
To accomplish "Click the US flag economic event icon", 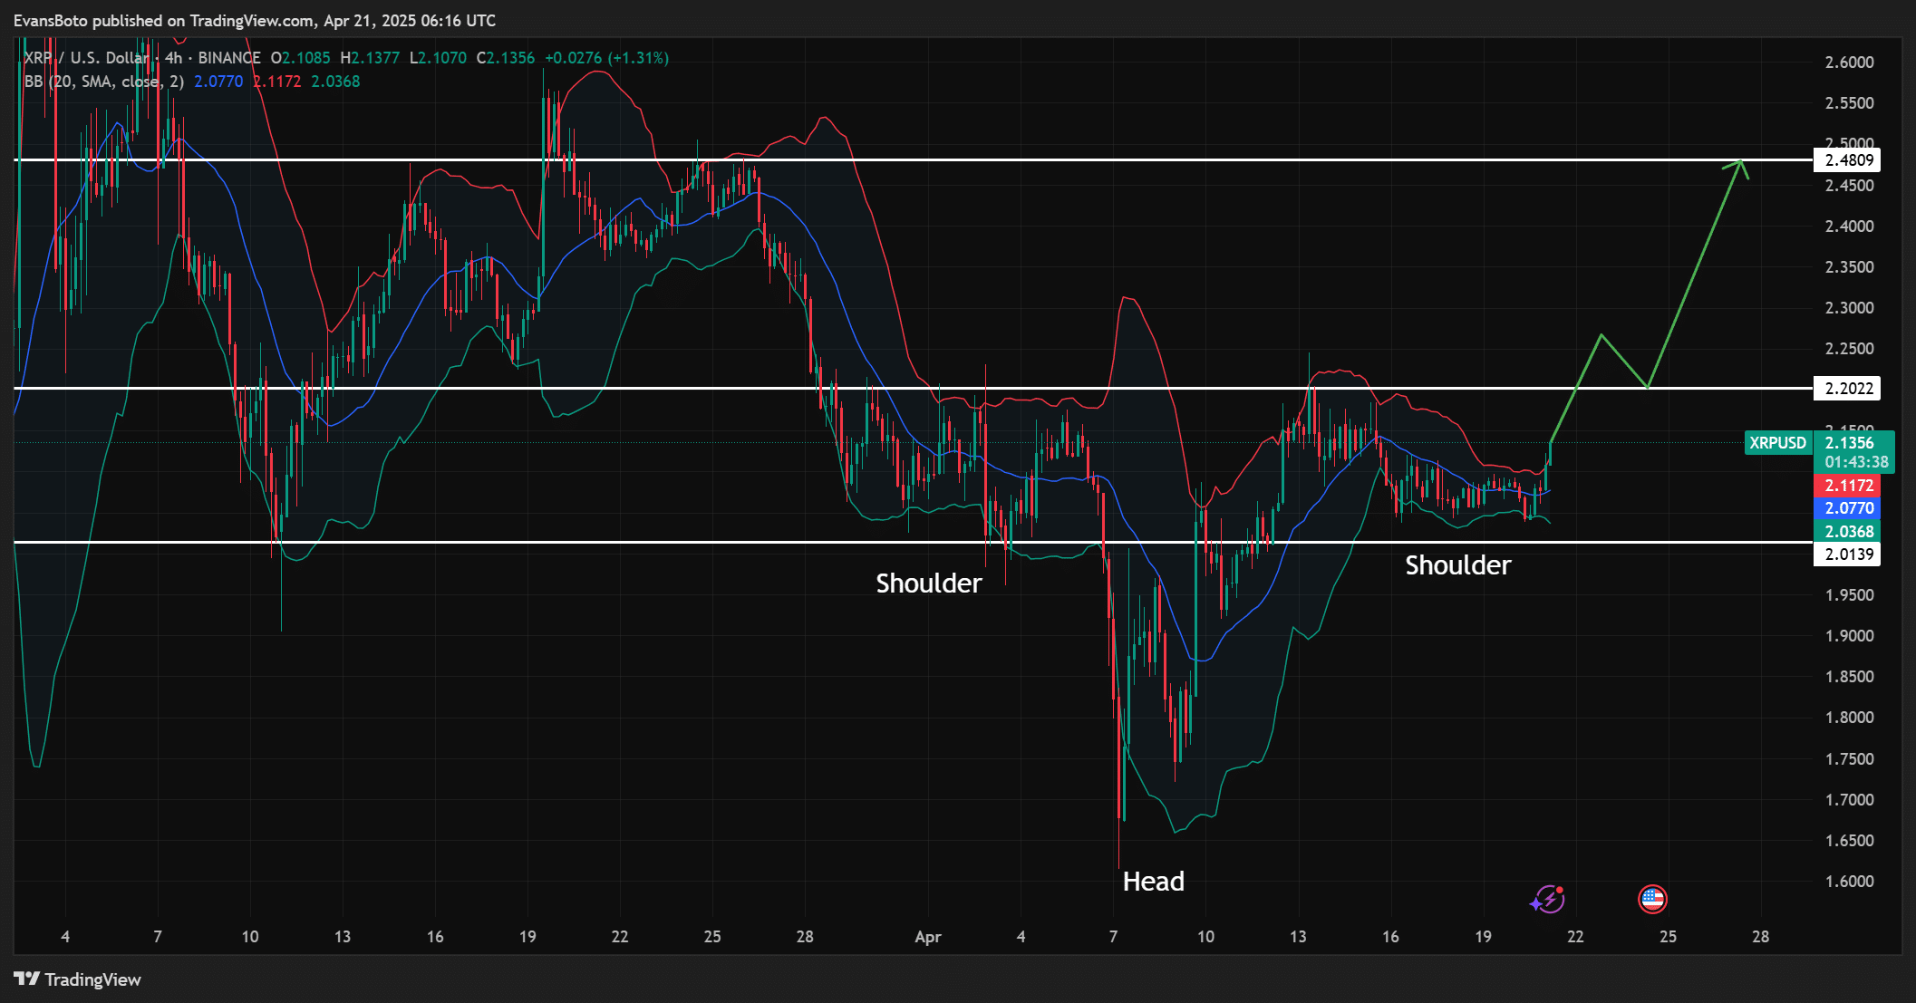I will pos(1652,899).
